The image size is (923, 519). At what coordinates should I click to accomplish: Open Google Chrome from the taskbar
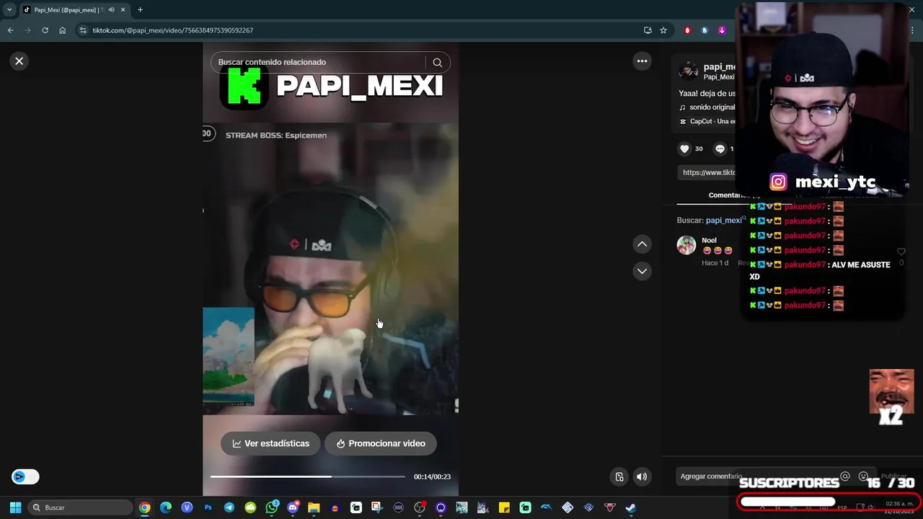[x=145, y=507]
